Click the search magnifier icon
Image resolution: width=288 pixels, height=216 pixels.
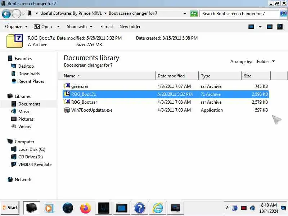(x=283, y=14)
